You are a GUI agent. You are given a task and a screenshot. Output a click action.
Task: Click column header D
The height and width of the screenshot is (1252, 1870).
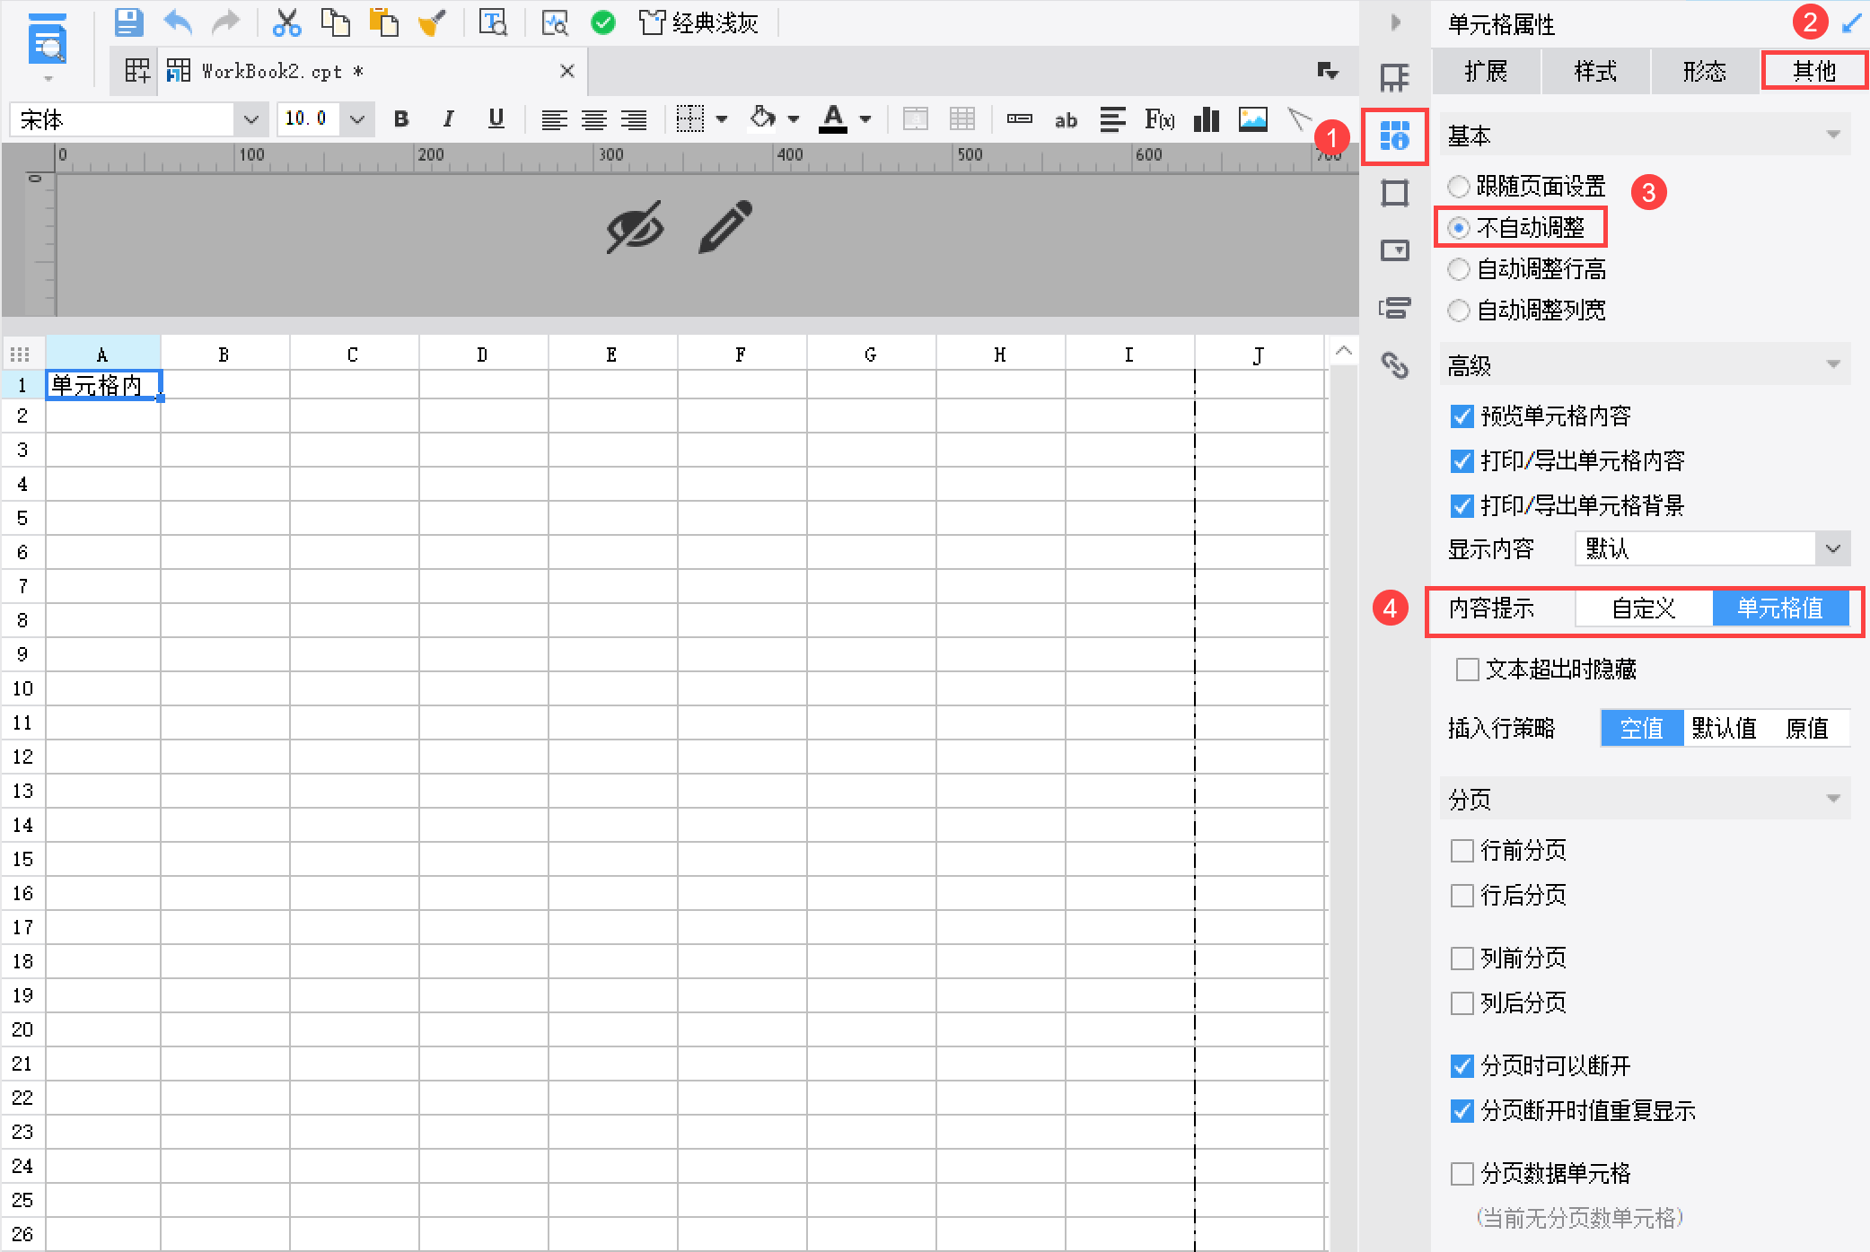(482, 355)
